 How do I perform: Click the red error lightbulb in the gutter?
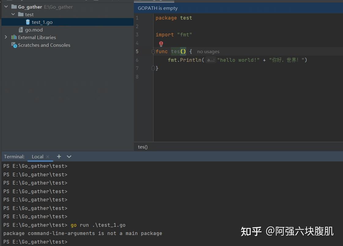[x=161, y=44]
